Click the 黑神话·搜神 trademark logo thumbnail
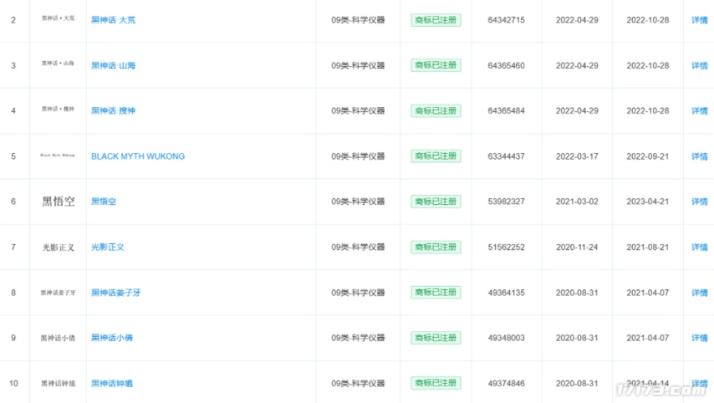This screenshot has width=714, height=403. (x=58, y=109)
